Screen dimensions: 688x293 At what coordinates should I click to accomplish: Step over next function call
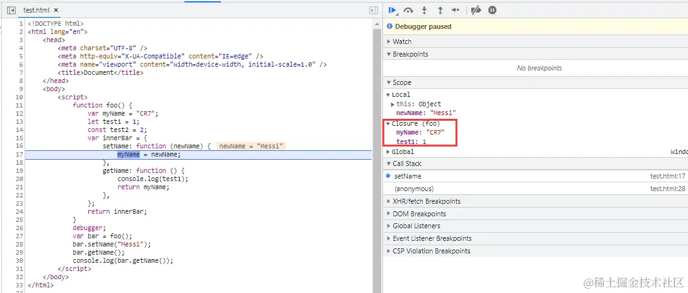(x=408, y=10)
